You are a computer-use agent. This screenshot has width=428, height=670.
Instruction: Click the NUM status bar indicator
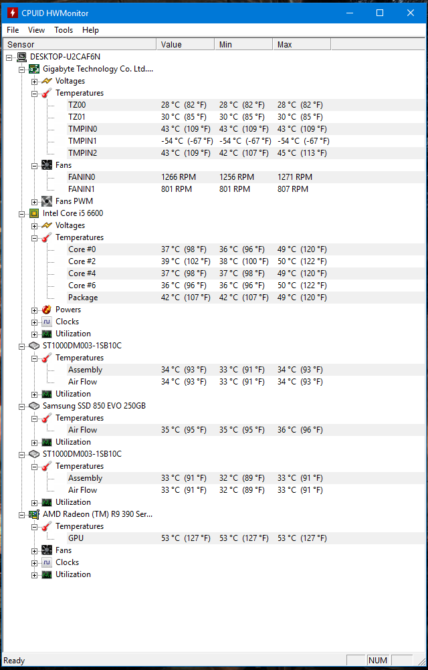(378, 661)
